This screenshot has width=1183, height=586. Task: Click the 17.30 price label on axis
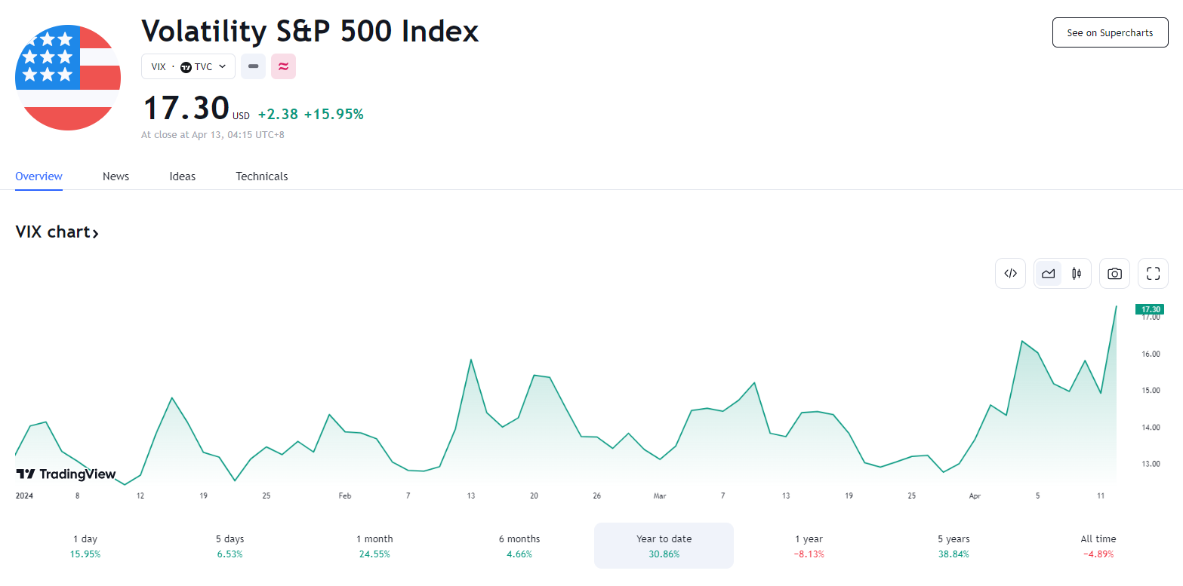pos(1150,309)
